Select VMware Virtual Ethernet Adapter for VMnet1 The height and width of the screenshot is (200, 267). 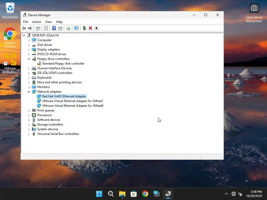pyautogui.click(x=72, y=101)
